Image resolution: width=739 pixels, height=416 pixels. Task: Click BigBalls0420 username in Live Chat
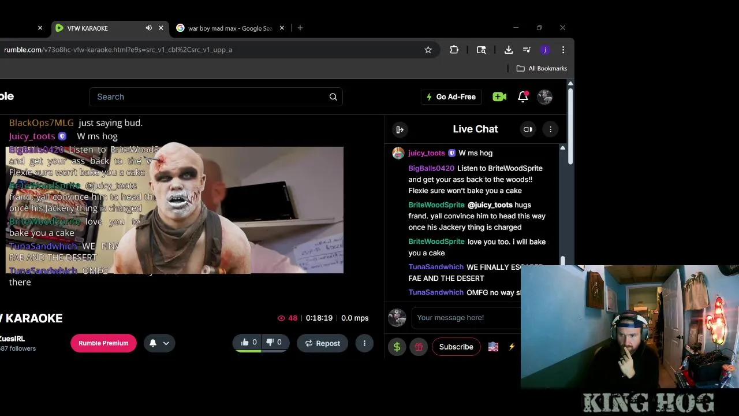[x=431, y=168]
